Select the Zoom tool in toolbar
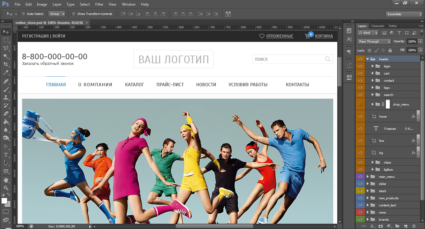Screen dimensions: 425x229 (6, 188)
